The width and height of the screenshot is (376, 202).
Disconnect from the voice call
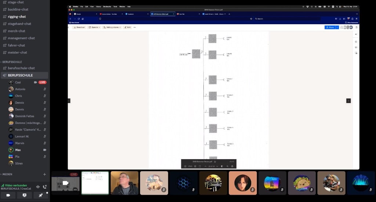coord(45,187)
